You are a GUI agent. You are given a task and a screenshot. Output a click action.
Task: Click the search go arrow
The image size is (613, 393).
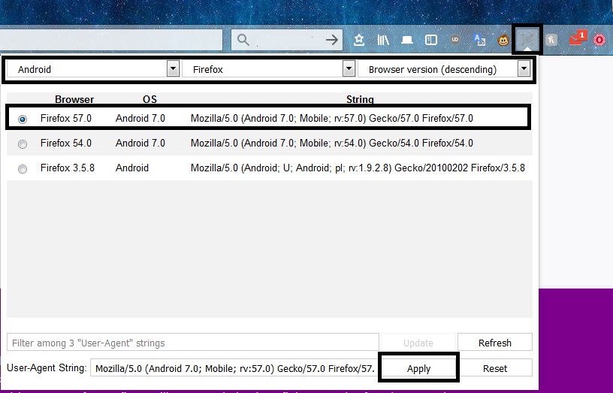point(332,40)
